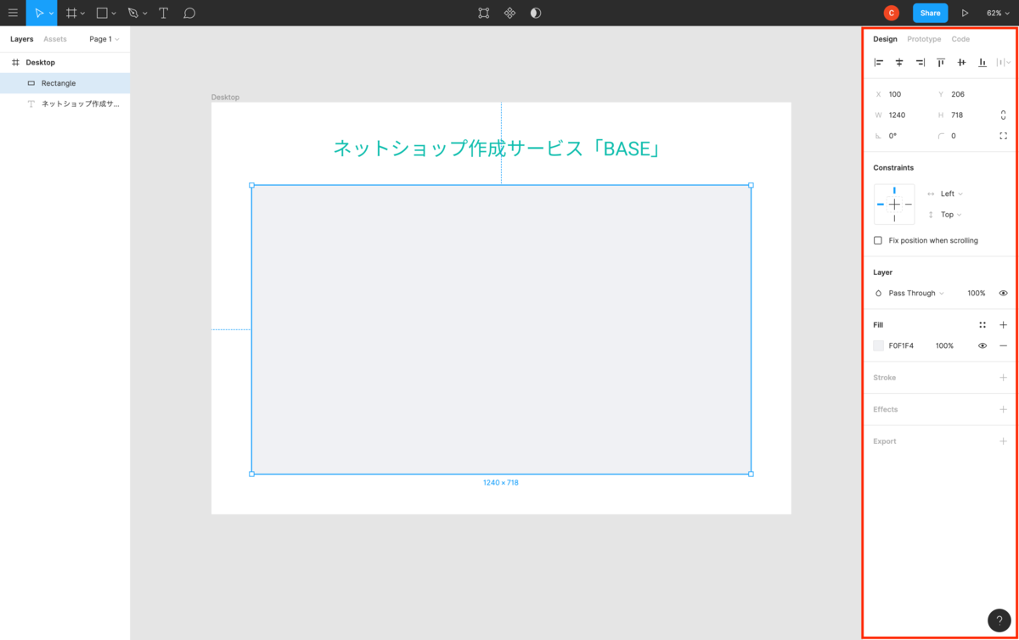Image resolution: width=1019 pixels, height=640 pixels.
Task: Select the Rectangle shape tool
Action: pyautogui.click(x=102, y=13)
